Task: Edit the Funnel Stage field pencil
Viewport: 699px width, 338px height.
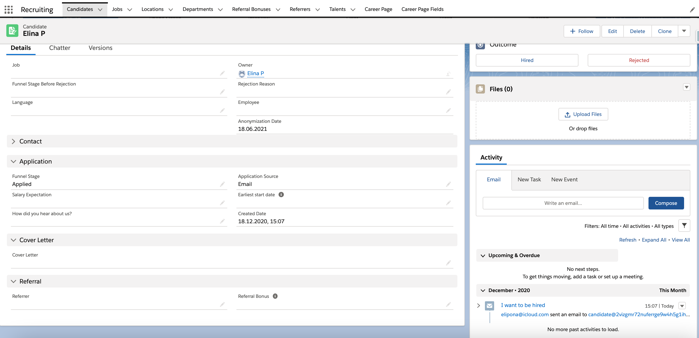Action: tap(222, 184)
